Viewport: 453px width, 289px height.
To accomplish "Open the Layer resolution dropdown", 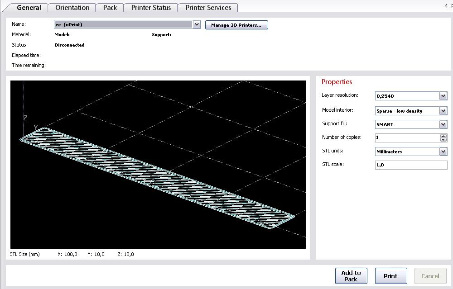I will 443,96.
